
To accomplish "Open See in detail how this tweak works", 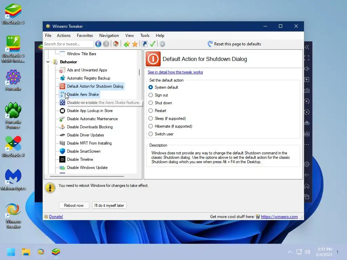I will 175,72.
